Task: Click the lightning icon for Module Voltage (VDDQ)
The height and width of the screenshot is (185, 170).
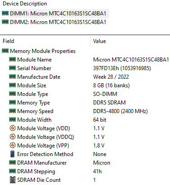Action: pos(12,137)
